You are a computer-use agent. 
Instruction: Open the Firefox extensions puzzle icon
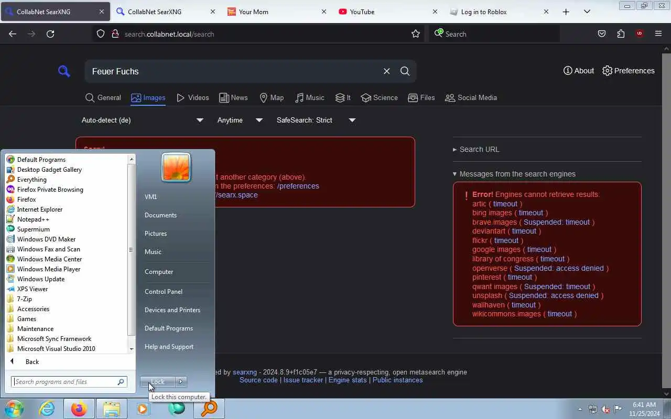point(621,34)
